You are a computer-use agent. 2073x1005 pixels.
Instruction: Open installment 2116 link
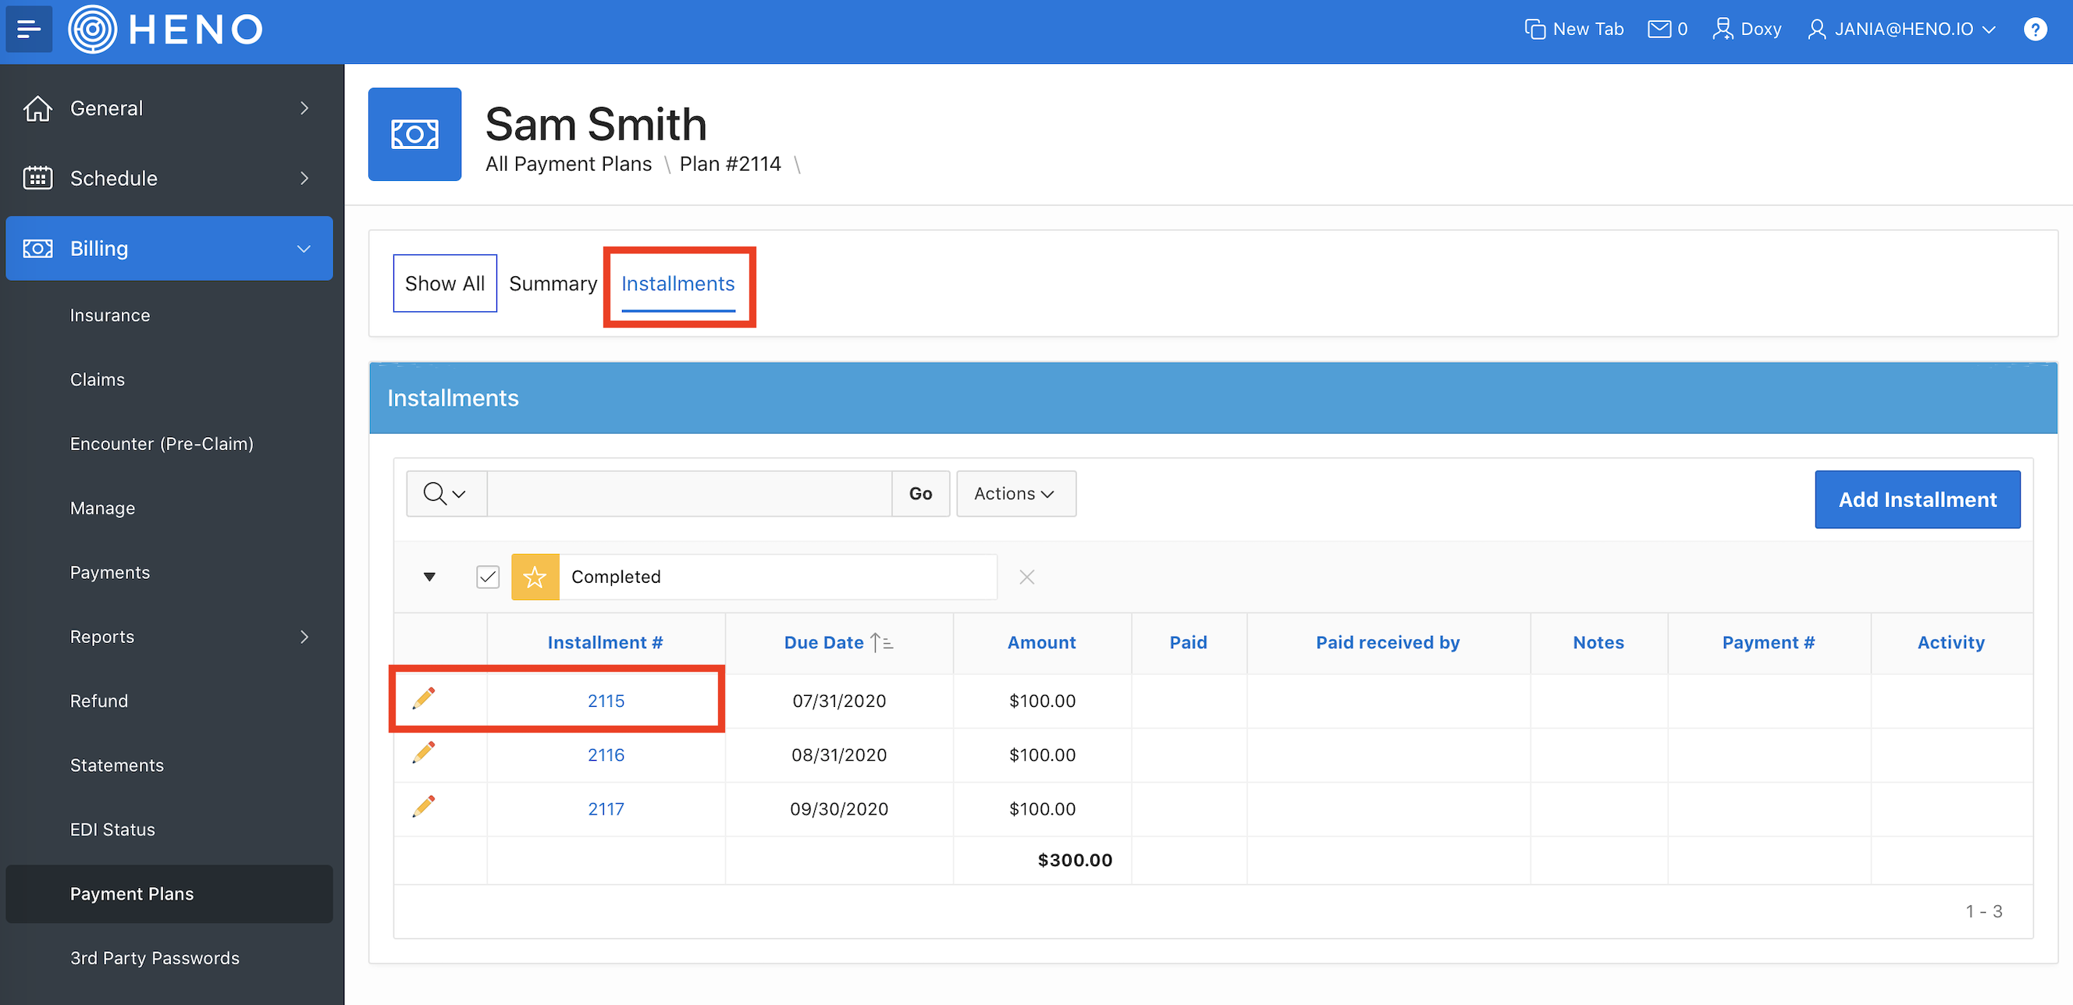[x=605, y=755]
